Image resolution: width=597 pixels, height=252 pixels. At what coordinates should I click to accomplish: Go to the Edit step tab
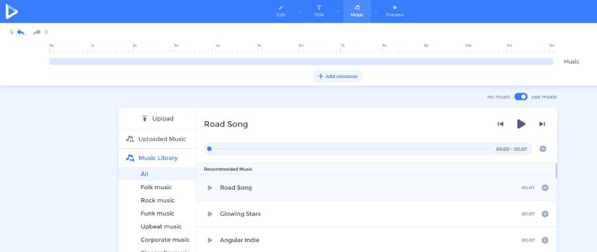[281, 11]
